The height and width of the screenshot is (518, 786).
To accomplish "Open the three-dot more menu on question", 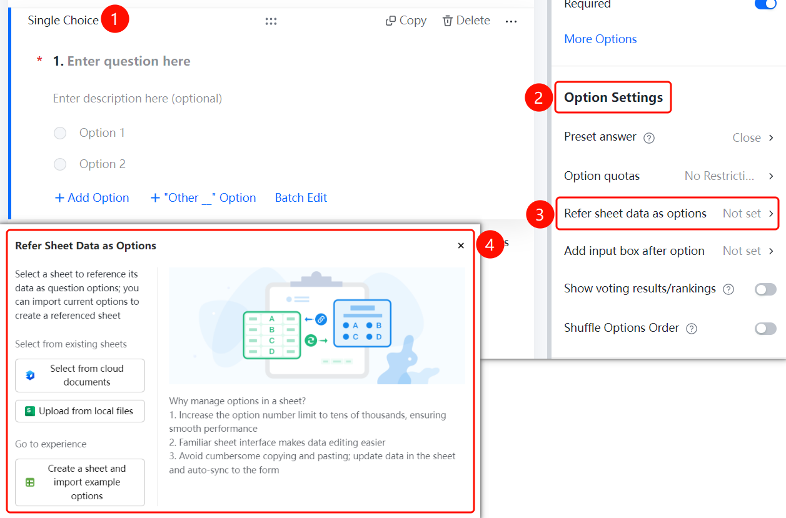I will click(511, 21).
